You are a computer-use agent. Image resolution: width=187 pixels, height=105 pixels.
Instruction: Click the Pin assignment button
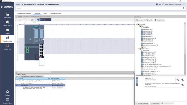(x=155, y=103)
